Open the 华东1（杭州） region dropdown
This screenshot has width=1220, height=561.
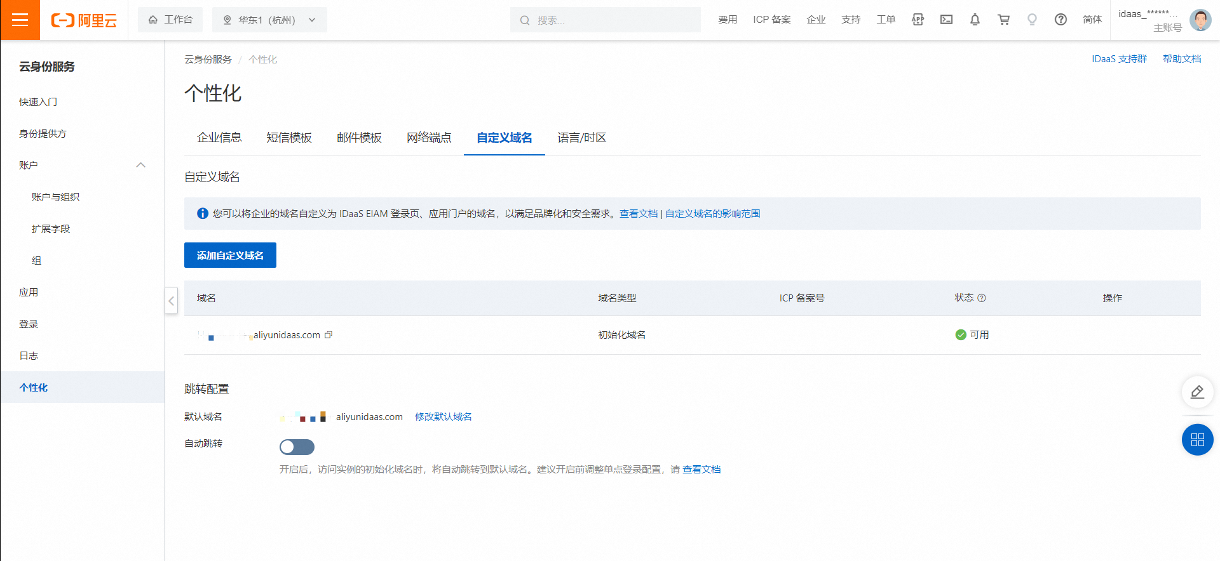coord(269,20)
